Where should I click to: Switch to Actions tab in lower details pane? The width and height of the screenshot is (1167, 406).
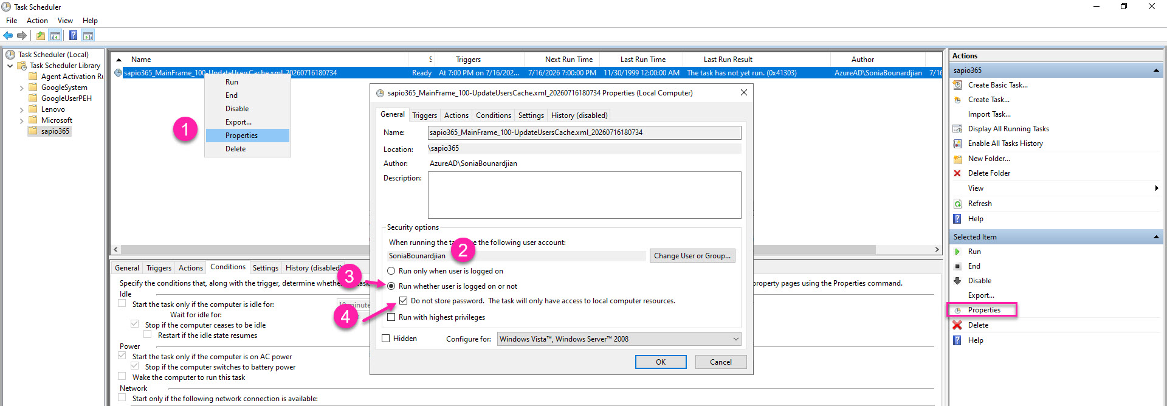pyautogui.click(x=191, y=268)
